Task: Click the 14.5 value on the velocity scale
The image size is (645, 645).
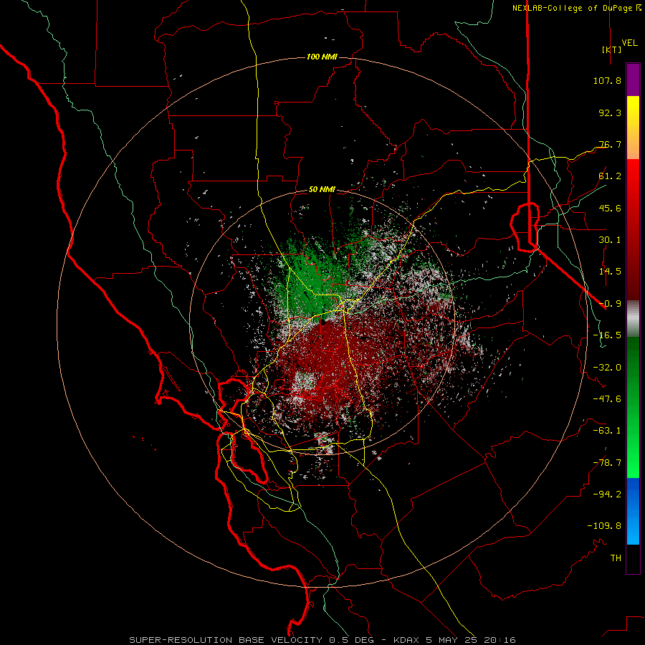Action: [x=610, y=272]
